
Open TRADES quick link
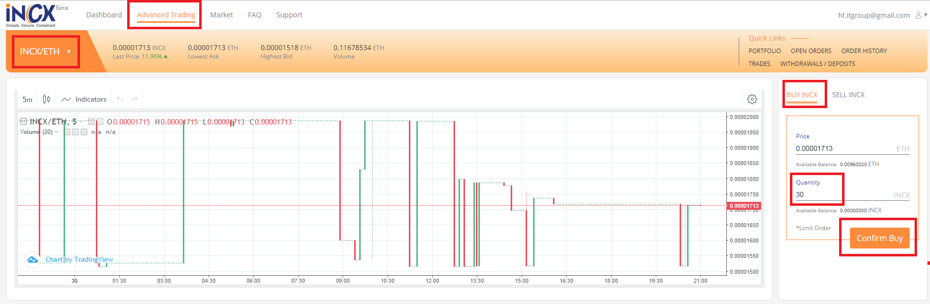click(x=759, y=64)
